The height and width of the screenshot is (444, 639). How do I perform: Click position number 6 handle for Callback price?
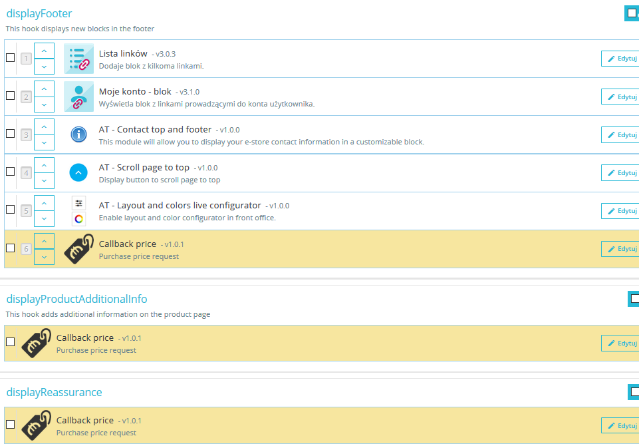click(x=26, y=249)
